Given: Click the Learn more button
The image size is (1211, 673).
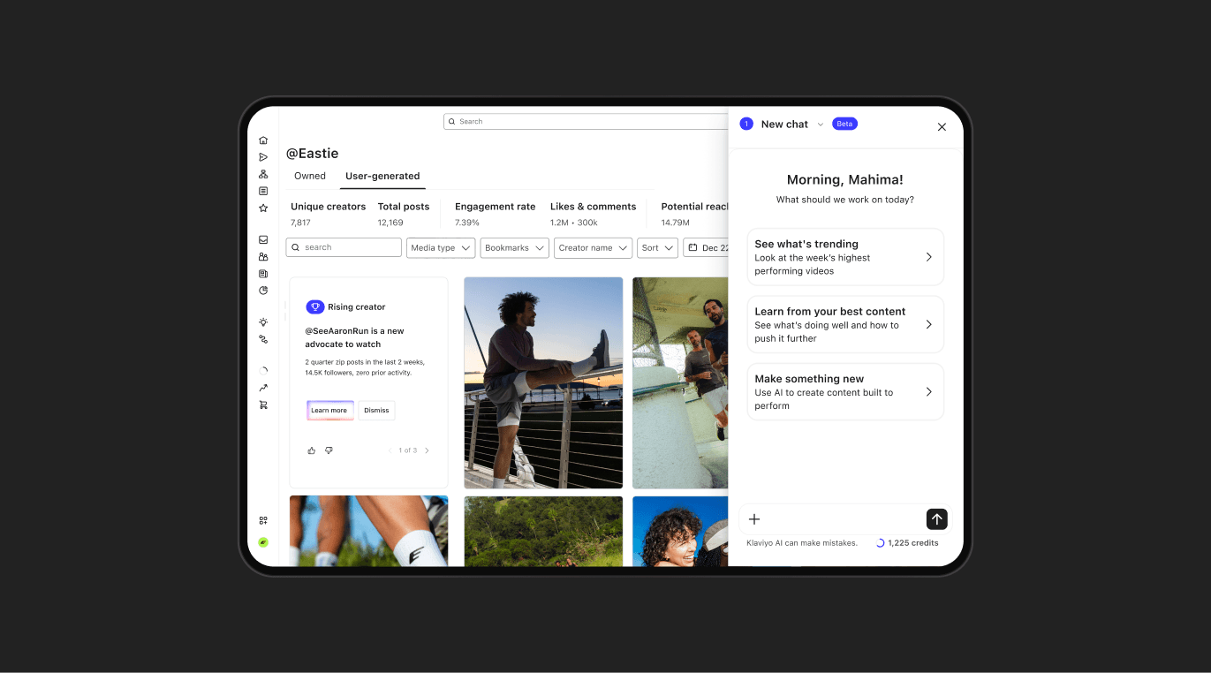Looking at the screenshot, I should [x=329, y=411].
